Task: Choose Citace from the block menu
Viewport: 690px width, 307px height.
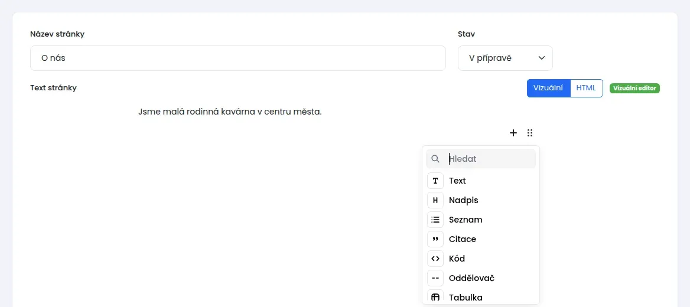Action: coord(480,239)
